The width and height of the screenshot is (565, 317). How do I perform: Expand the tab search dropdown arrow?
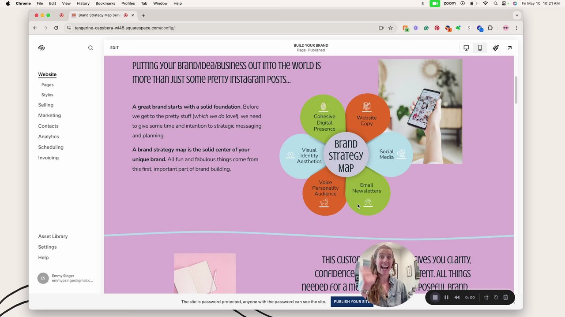[x=517, y=15]
